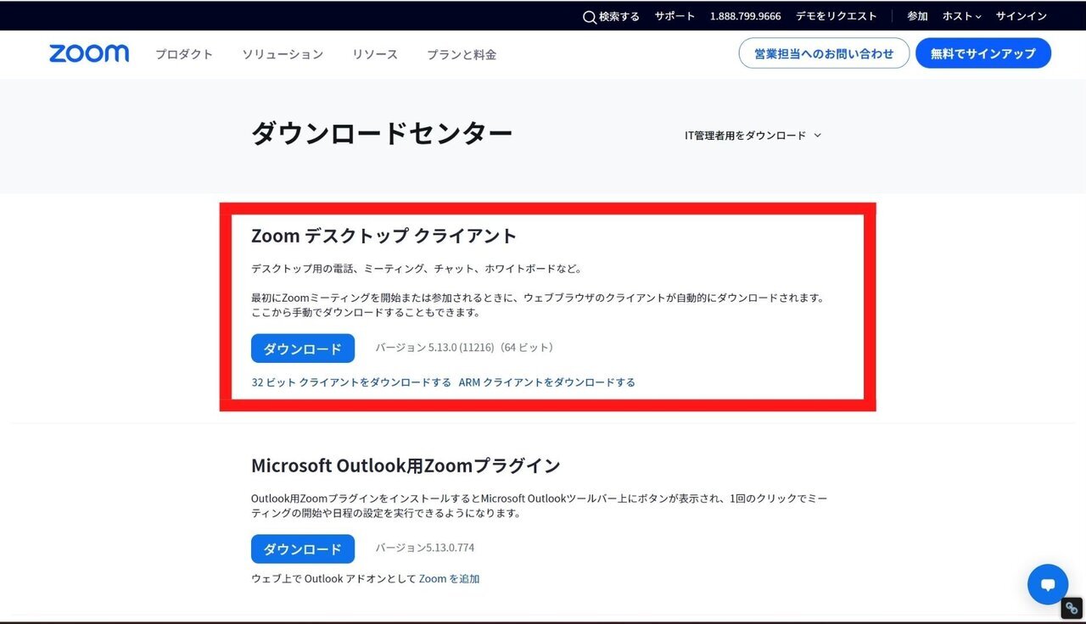Click the Zoom を追加 link
Image resolution: width=1086 pixels, height=624 pixels.
(449, 579)
